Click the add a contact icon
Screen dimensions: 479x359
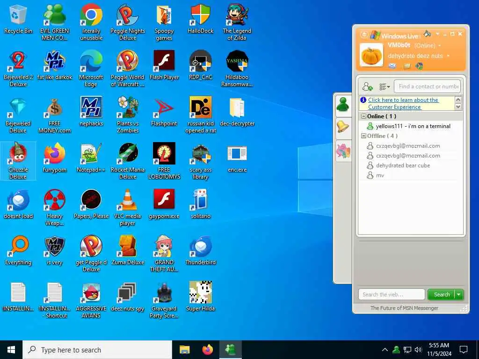point(367,86)
